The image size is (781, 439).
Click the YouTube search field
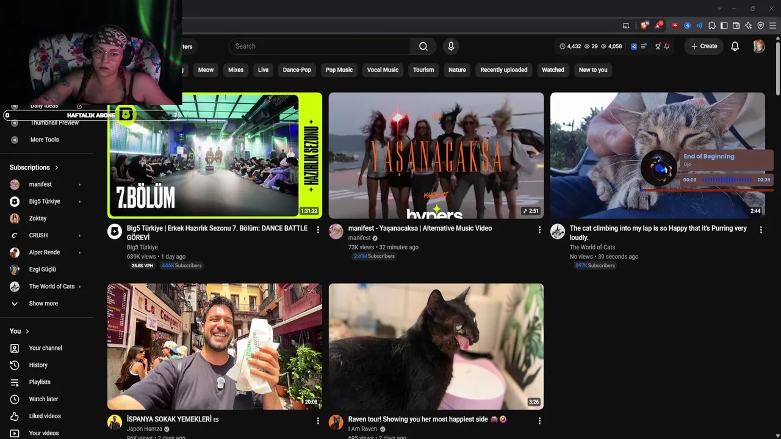(320, 46)
